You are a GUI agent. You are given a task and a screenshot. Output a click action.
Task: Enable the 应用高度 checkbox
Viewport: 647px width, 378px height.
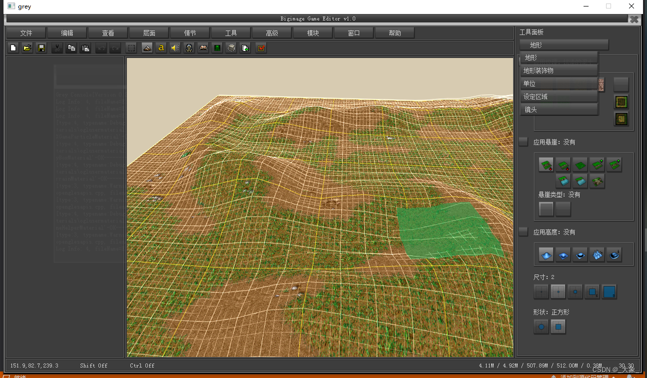point(523,232)
